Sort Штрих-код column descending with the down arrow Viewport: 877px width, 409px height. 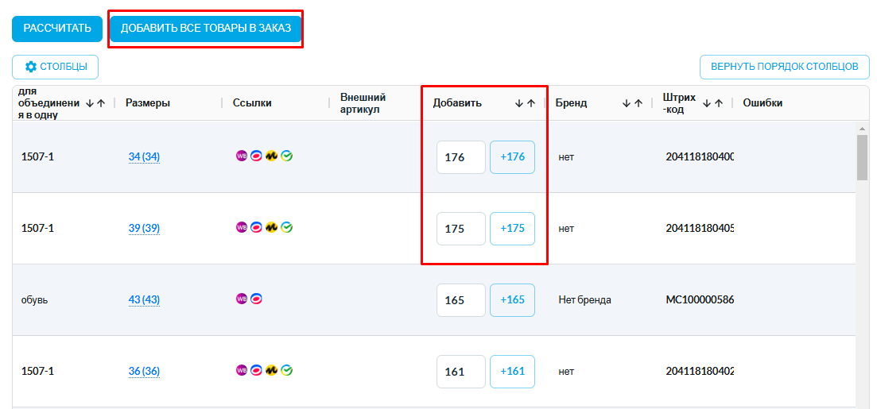(707, 103)
